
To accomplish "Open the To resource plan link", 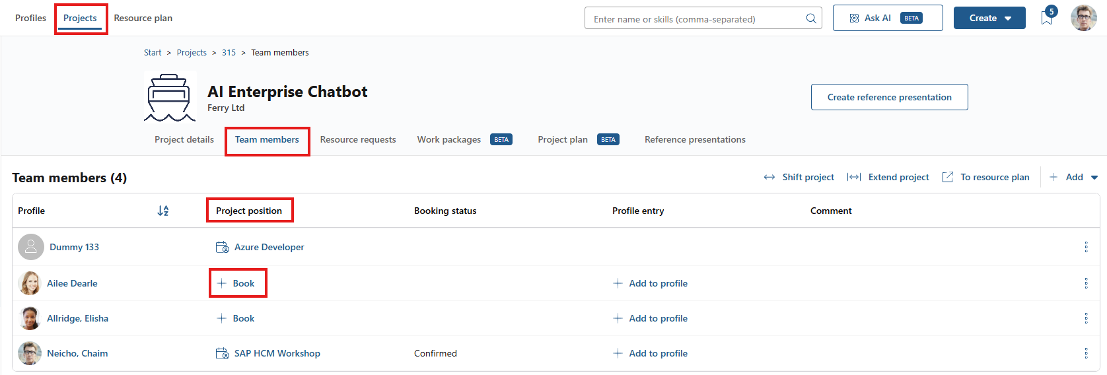I will point(986,177).
